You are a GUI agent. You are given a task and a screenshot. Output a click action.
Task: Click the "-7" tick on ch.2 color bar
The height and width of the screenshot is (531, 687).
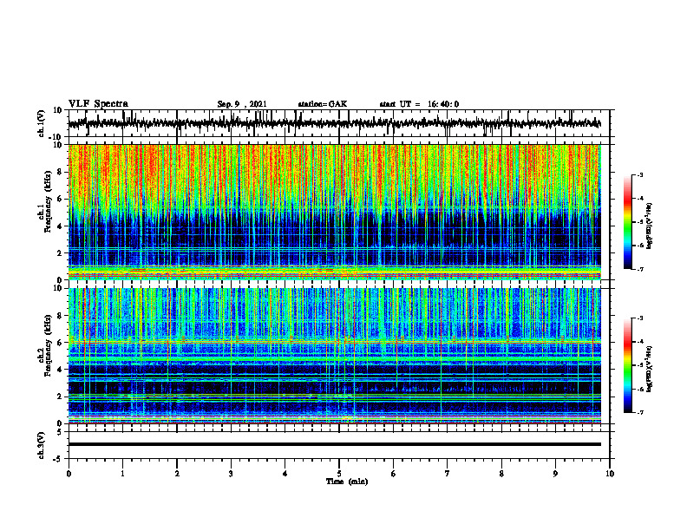point(639,412)
